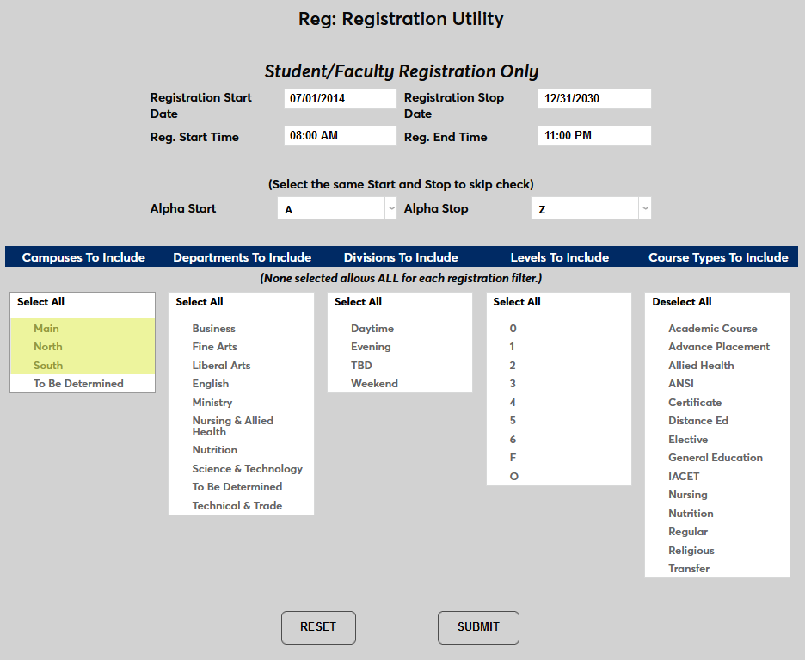Select the Weekend division
This screenshot has width=805, height=660.
[x=374, y=383]
